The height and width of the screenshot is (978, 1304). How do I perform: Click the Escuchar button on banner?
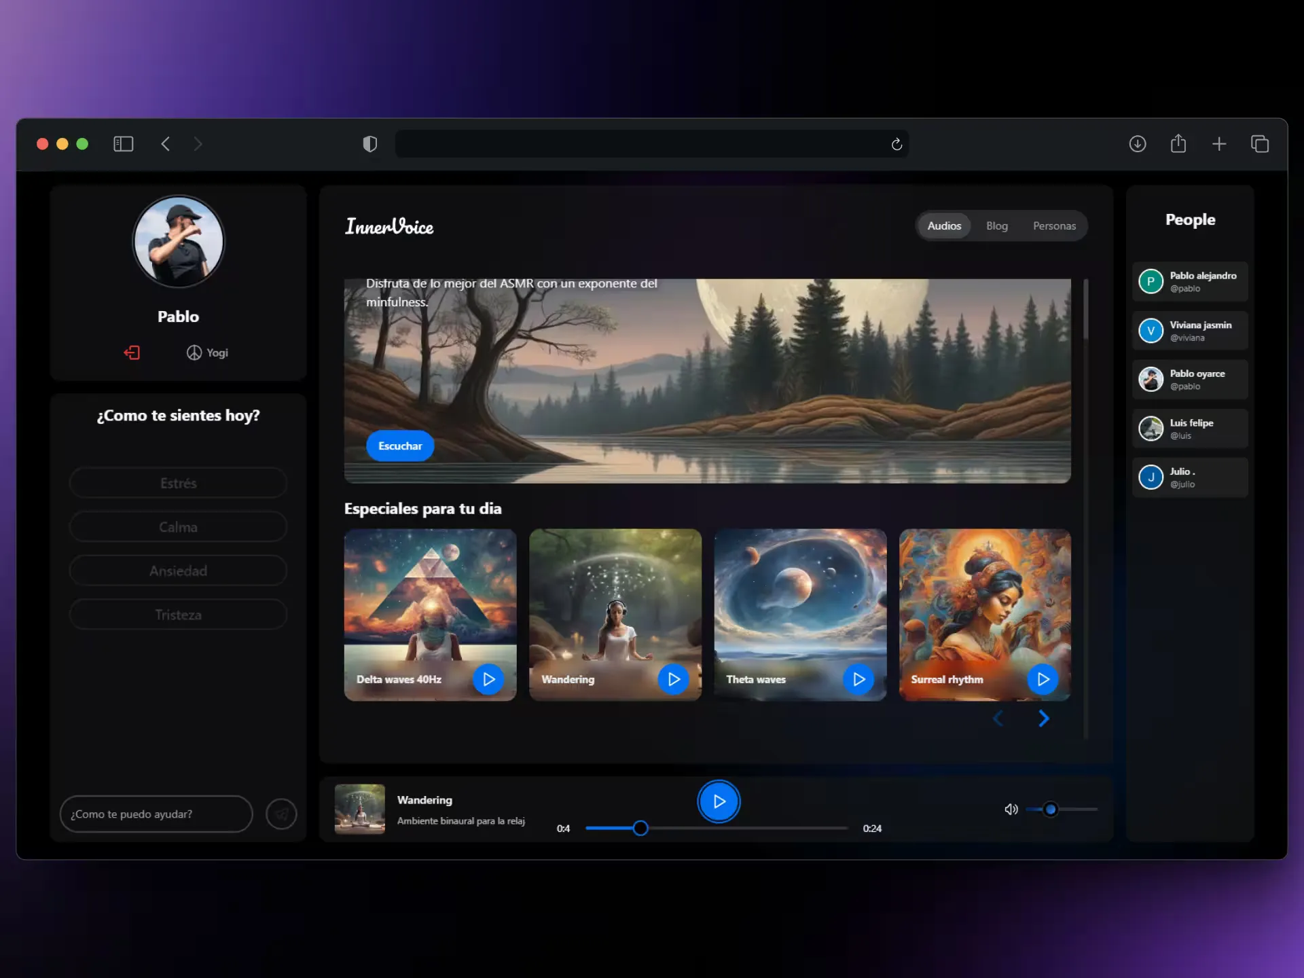pyautogui.click(x=400, y=446)
